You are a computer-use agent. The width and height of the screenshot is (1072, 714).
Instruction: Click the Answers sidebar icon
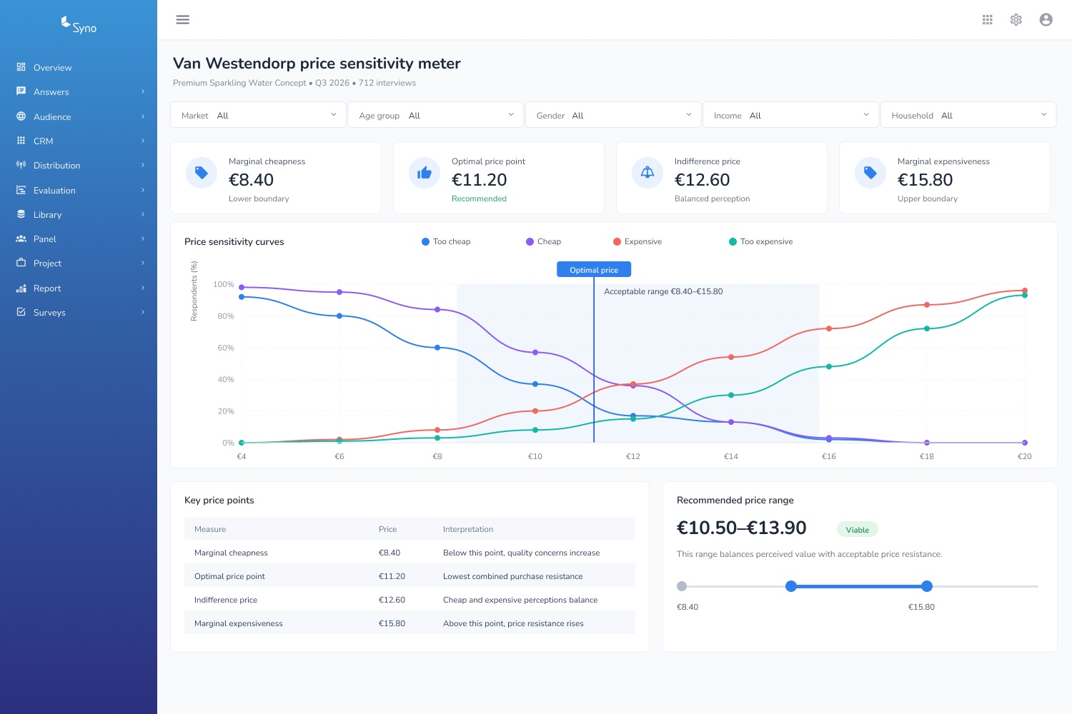click(21, 91)
